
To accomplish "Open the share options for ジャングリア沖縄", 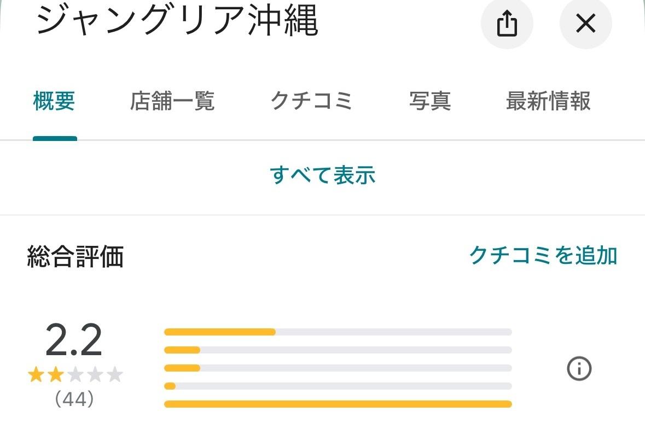I will [507, 23].
